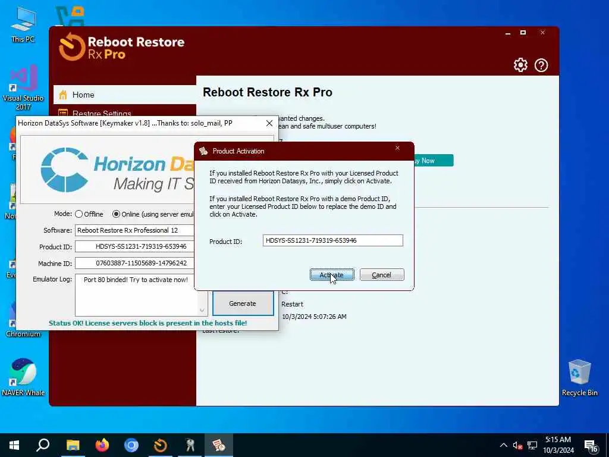Select the Recycle Bin desktop icon
The height and width of the screenshot is (457, 609).
click(579, 378)
